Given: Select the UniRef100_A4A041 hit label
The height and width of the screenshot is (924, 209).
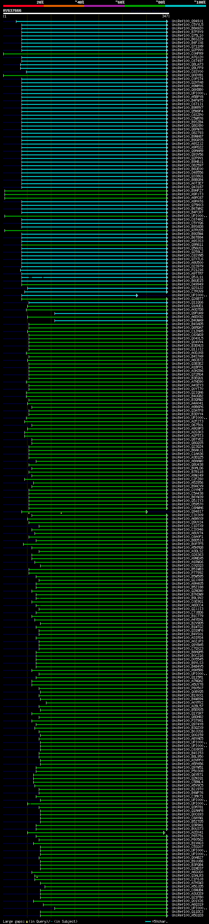Looking at the screenshot, I should pos(187,403).
